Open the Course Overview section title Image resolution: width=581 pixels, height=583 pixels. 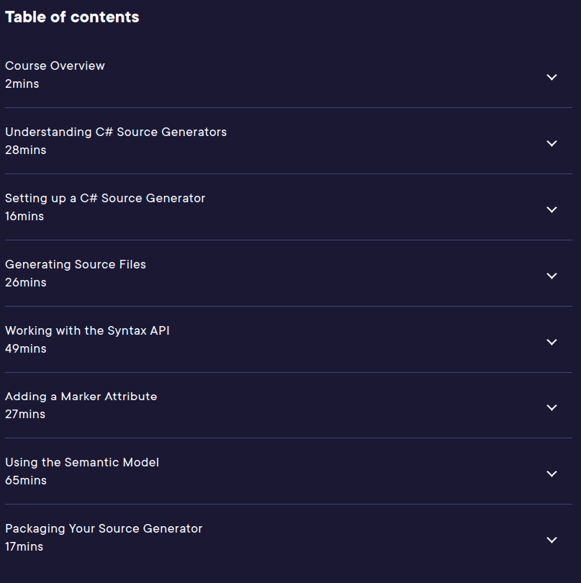pyautogui.click(x=55, y=65)
